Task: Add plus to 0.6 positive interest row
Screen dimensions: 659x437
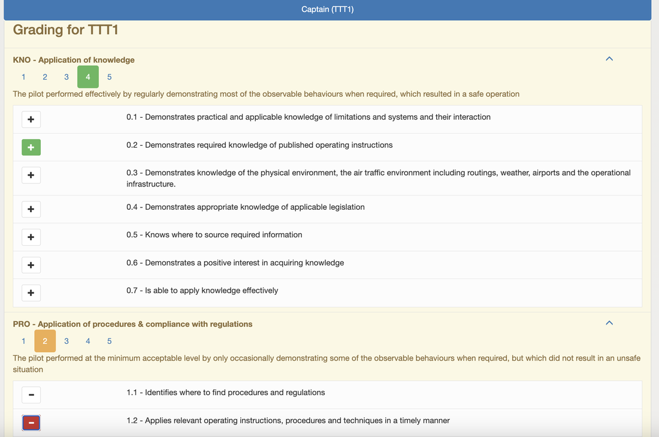Action: click(x=31, y=265)
